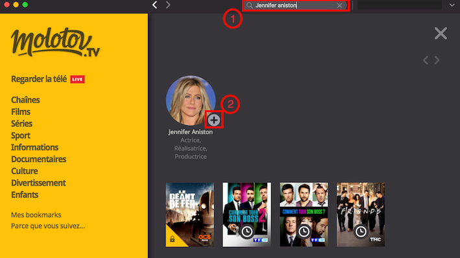460x258 pixels.
Task: Open Mes bookmarks
Action: point(36,215)
